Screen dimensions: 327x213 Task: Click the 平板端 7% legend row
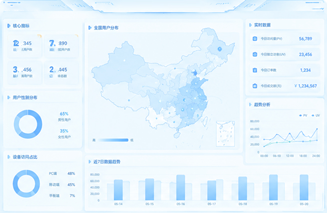pyautogui.click(x=62, y=196)
